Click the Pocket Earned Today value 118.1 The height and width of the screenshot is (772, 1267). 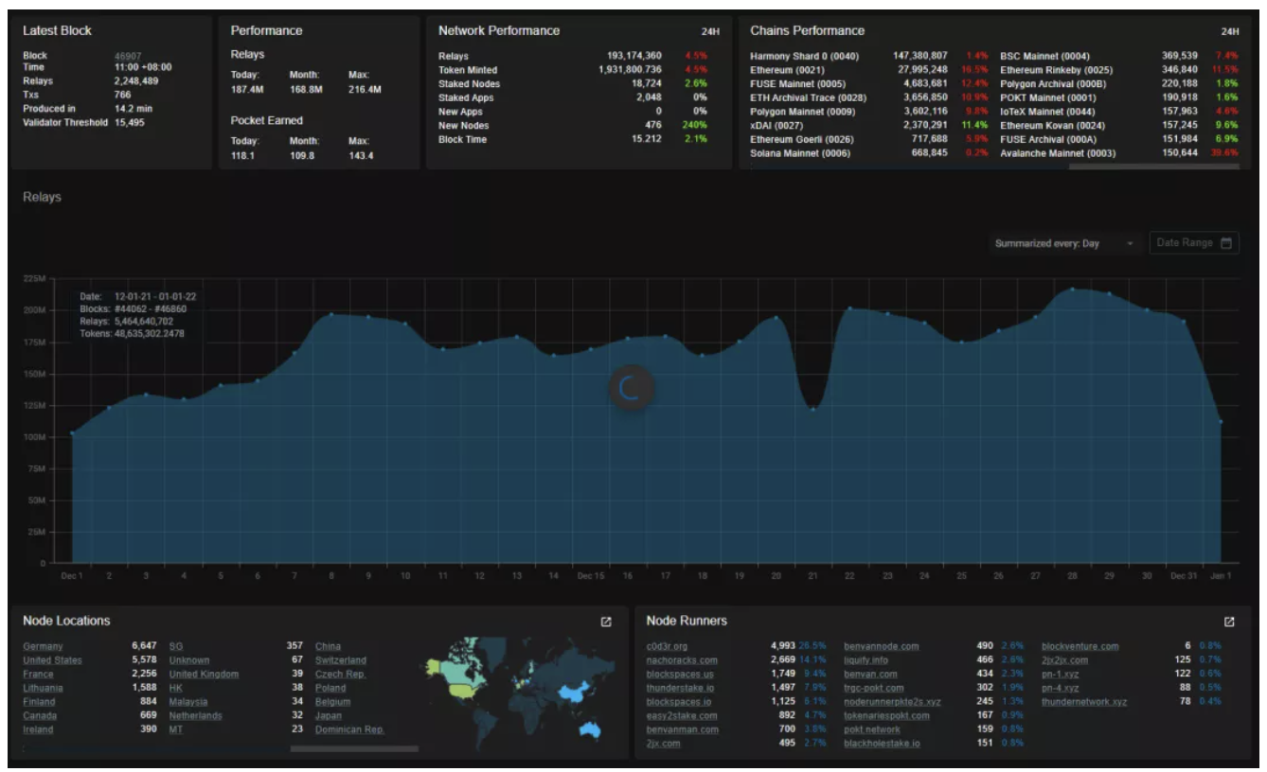tap(243, 155)
